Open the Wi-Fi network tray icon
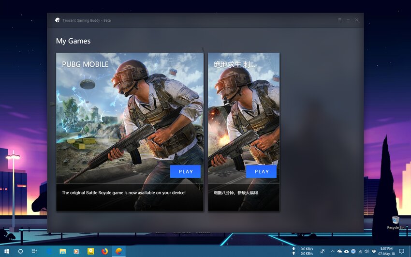Image resolution: width=411 pixels, height=257 pixels. [360, 251]
